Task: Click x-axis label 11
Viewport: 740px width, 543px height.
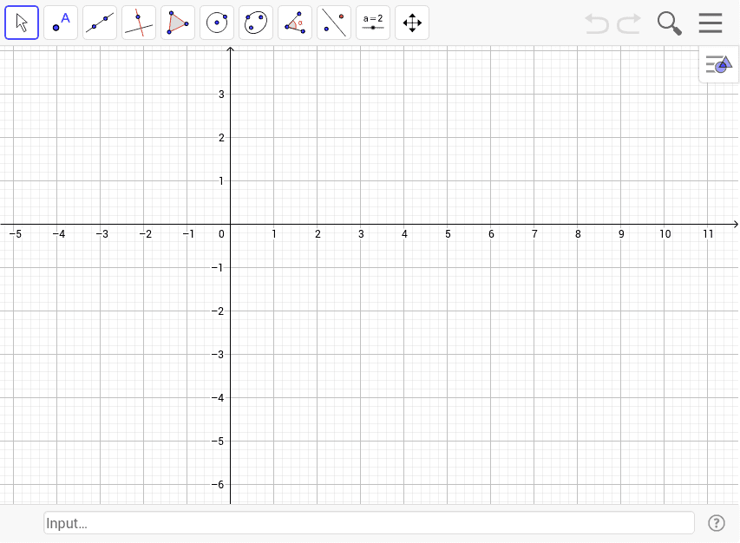Action: (x=708, y=234)
